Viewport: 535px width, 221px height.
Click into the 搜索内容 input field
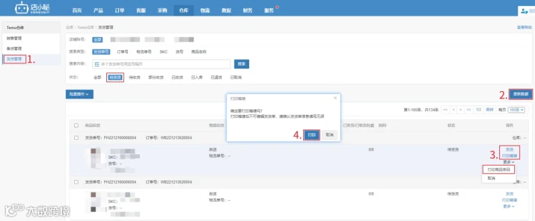[x=161, y=64]
